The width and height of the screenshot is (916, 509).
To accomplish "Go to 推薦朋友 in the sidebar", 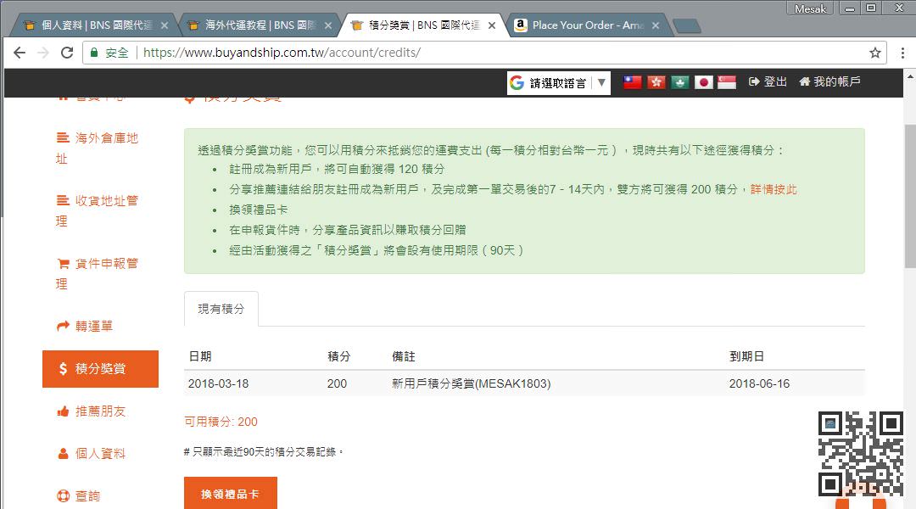I will pos(99,411).
